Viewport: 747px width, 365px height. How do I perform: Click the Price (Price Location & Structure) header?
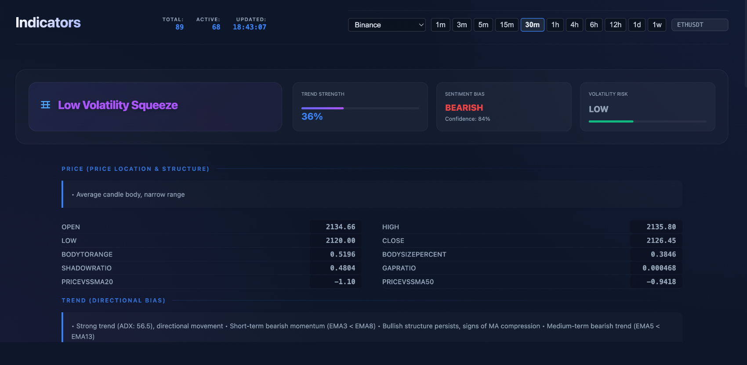135,169
